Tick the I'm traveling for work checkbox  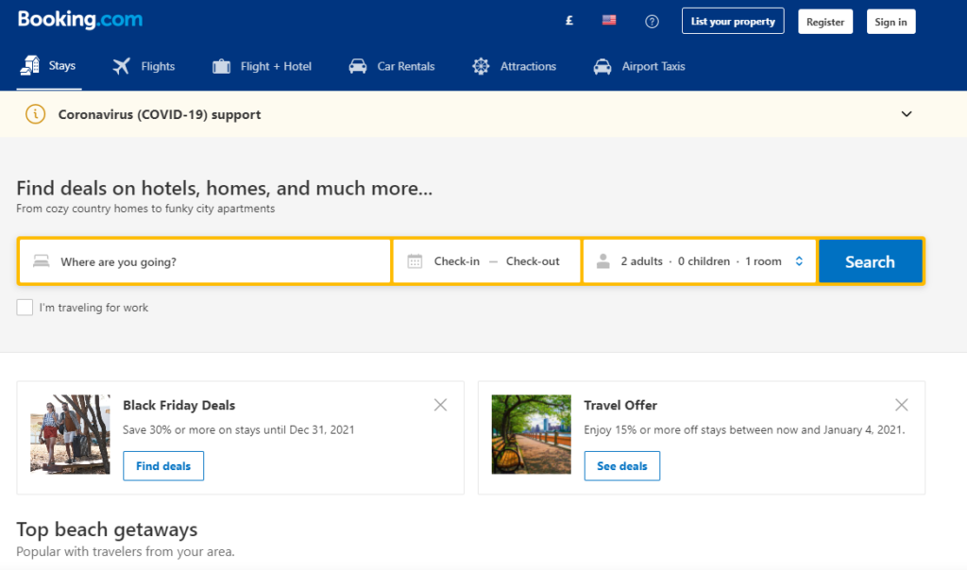coord(25,308)
